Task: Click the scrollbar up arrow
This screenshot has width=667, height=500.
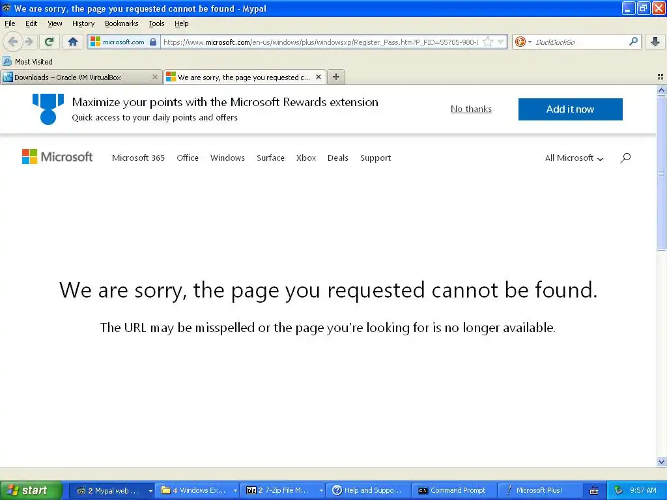Action: [661, 90]
